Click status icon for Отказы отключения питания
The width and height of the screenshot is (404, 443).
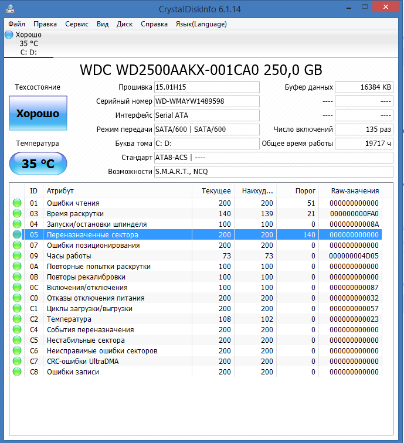17,298
